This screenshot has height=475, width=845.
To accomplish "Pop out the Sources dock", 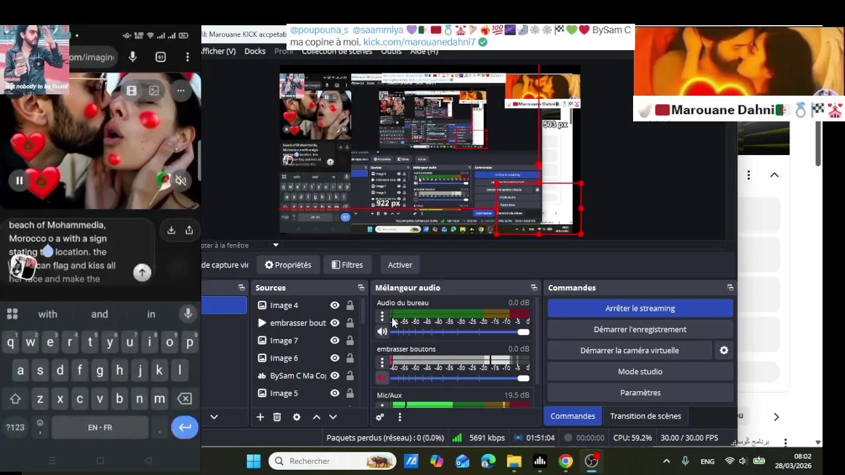I will (x=361, y=288).
